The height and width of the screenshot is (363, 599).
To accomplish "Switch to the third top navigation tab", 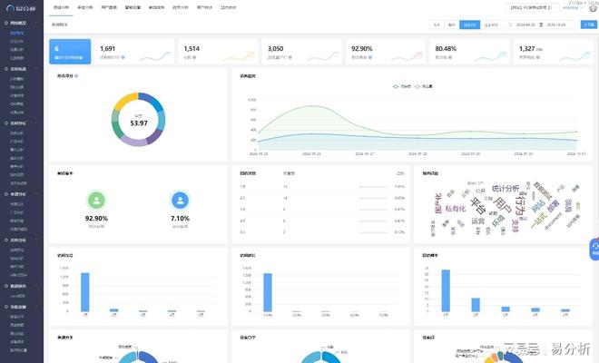I will pos(109,7).
